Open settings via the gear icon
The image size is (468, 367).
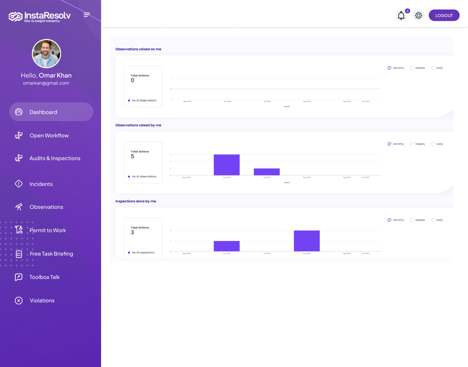(418, 16)
